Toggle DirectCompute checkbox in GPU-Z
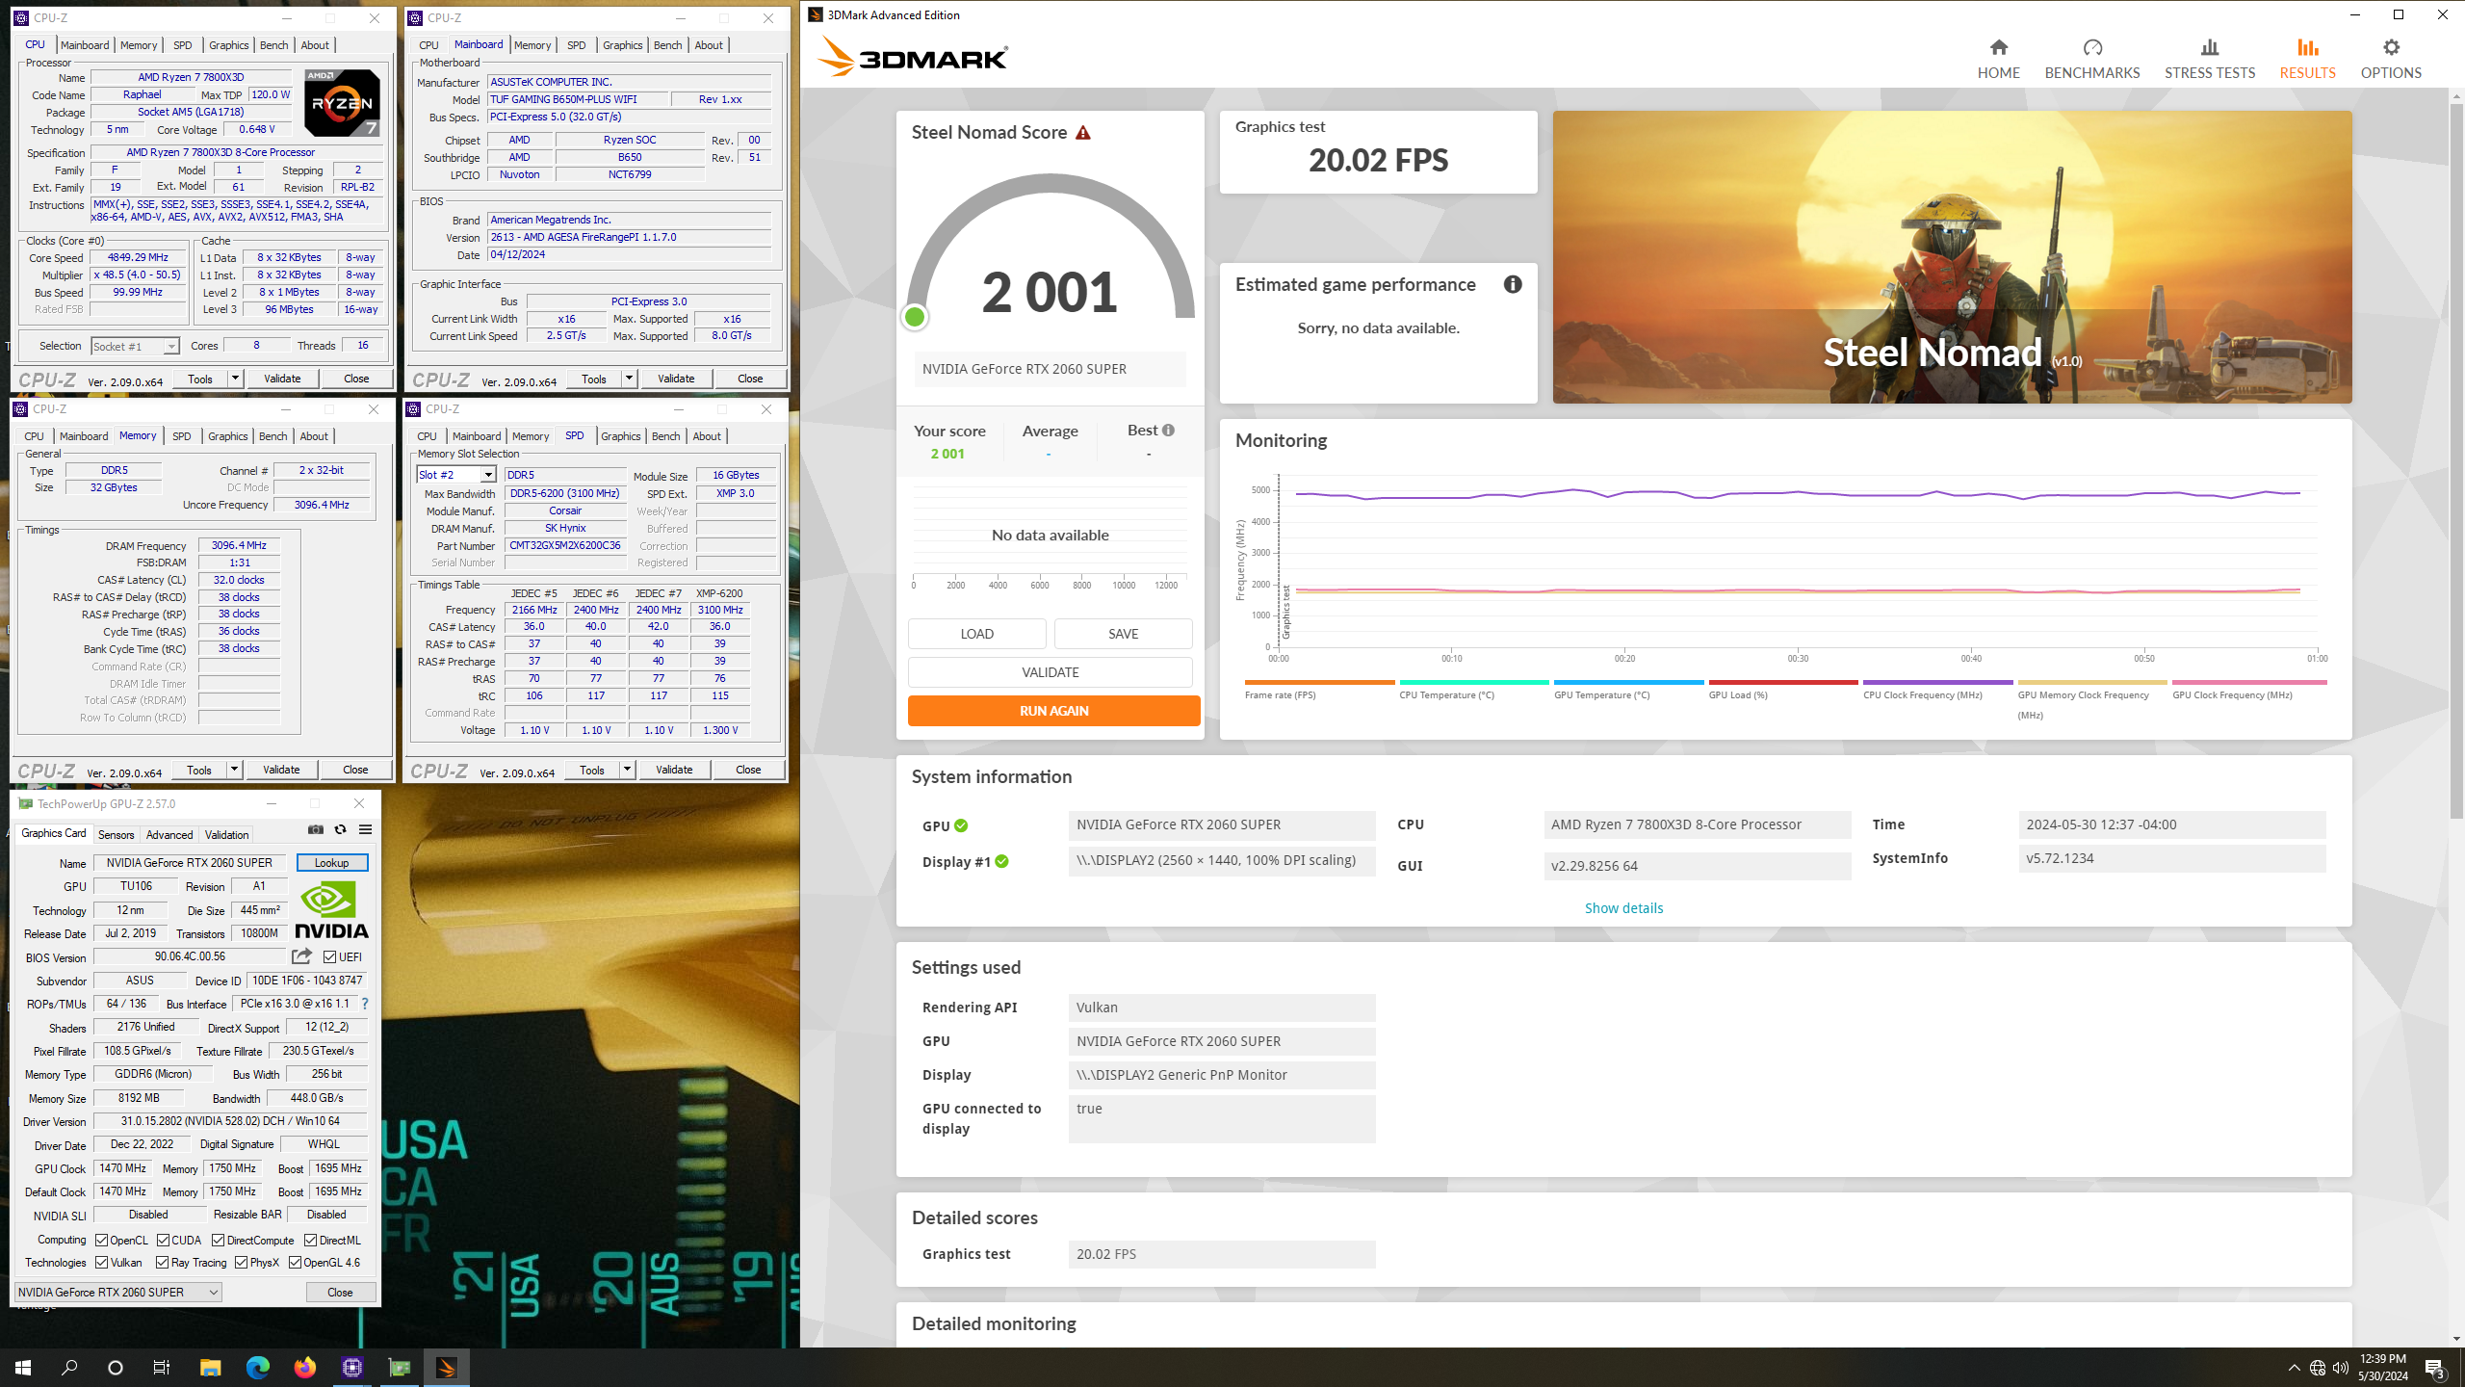2465x1387 pixels. 218,1240
